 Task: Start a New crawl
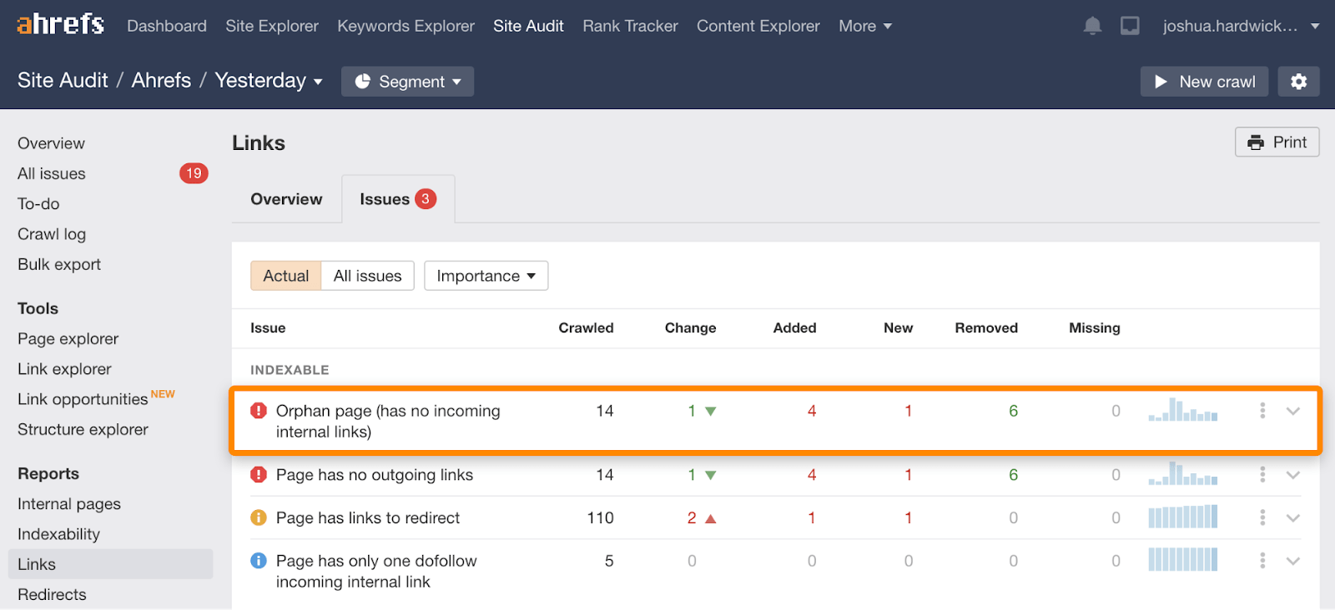(1204, 82)
